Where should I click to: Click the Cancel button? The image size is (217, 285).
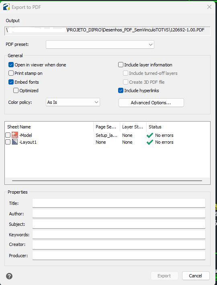[196, 276]
